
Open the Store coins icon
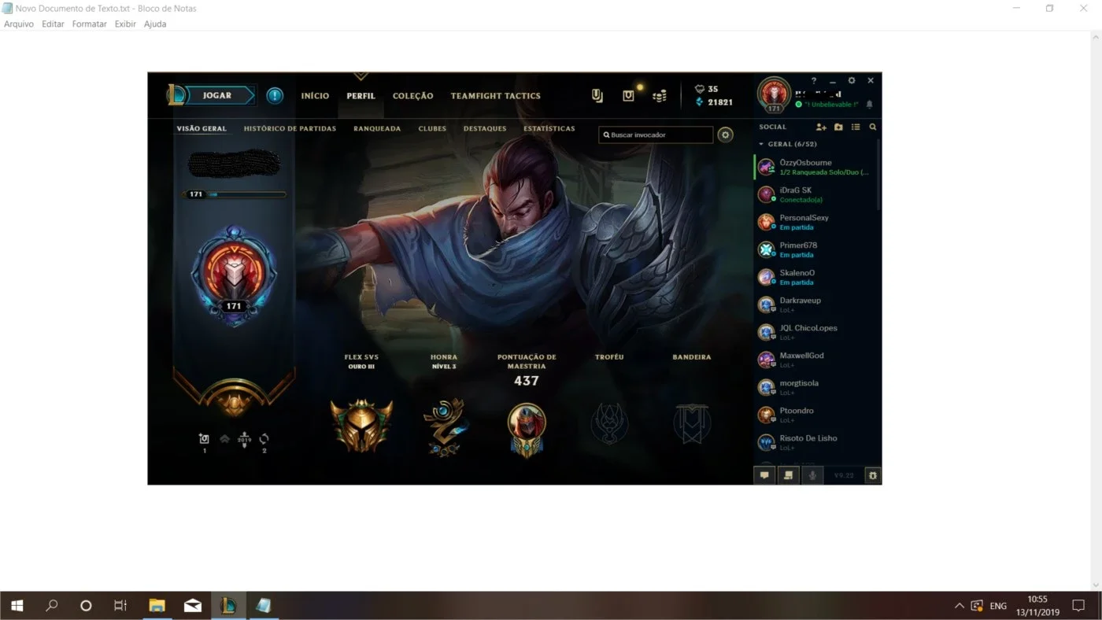(660, 96)
